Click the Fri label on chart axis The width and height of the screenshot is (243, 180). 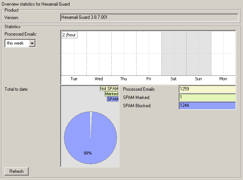(x=149, y=79)
